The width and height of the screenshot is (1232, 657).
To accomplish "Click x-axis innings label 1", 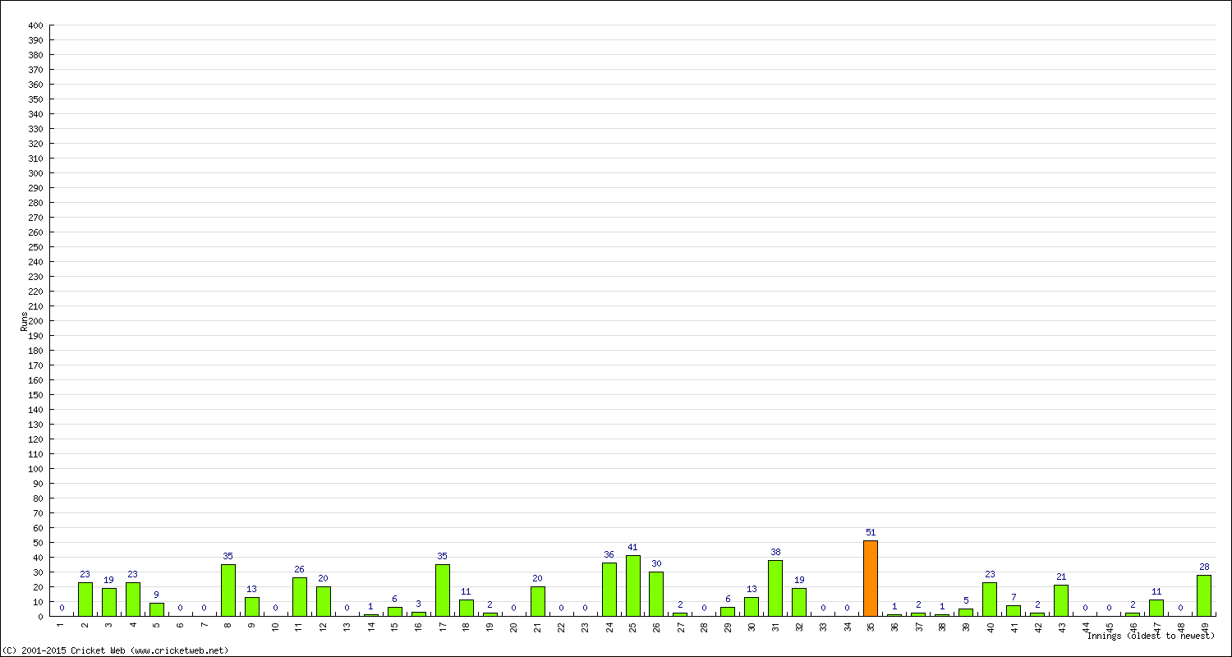I will 61,624.
